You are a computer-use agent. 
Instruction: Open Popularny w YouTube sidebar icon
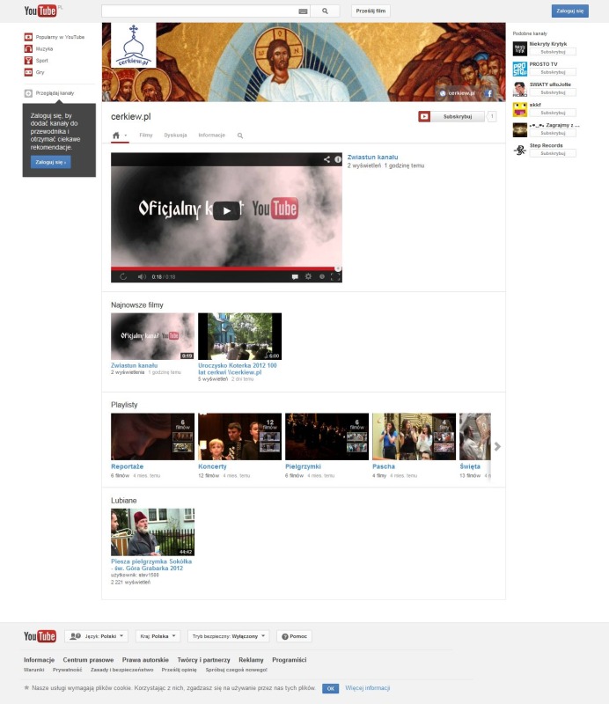28,37
